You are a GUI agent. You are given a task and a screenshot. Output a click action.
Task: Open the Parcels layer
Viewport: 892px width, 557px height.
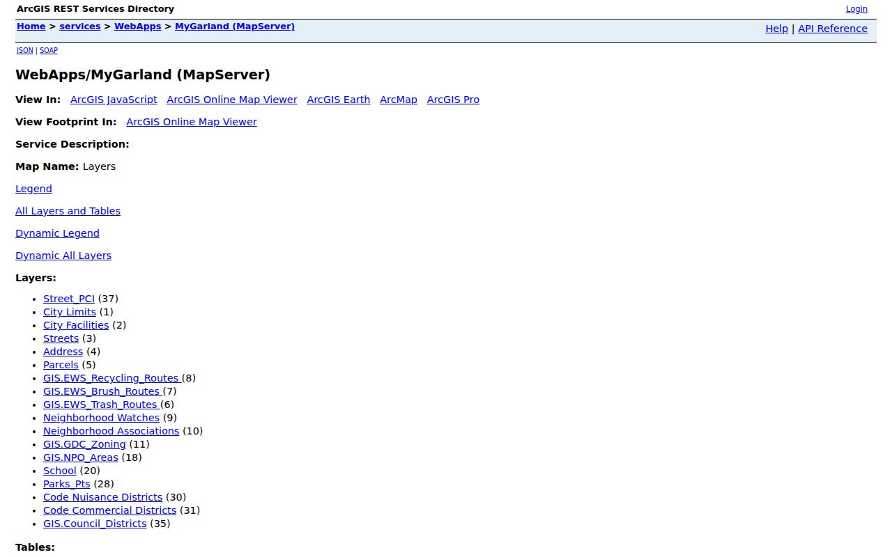pyautogui.click(x=61, y=365)
